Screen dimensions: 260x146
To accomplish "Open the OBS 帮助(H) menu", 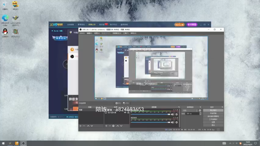I will [134, 33].
